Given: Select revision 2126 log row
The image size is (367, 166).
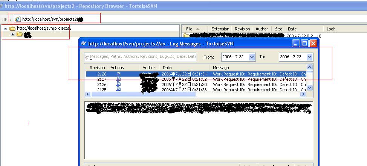Looking at the screenshot, I should click(196, 85).
